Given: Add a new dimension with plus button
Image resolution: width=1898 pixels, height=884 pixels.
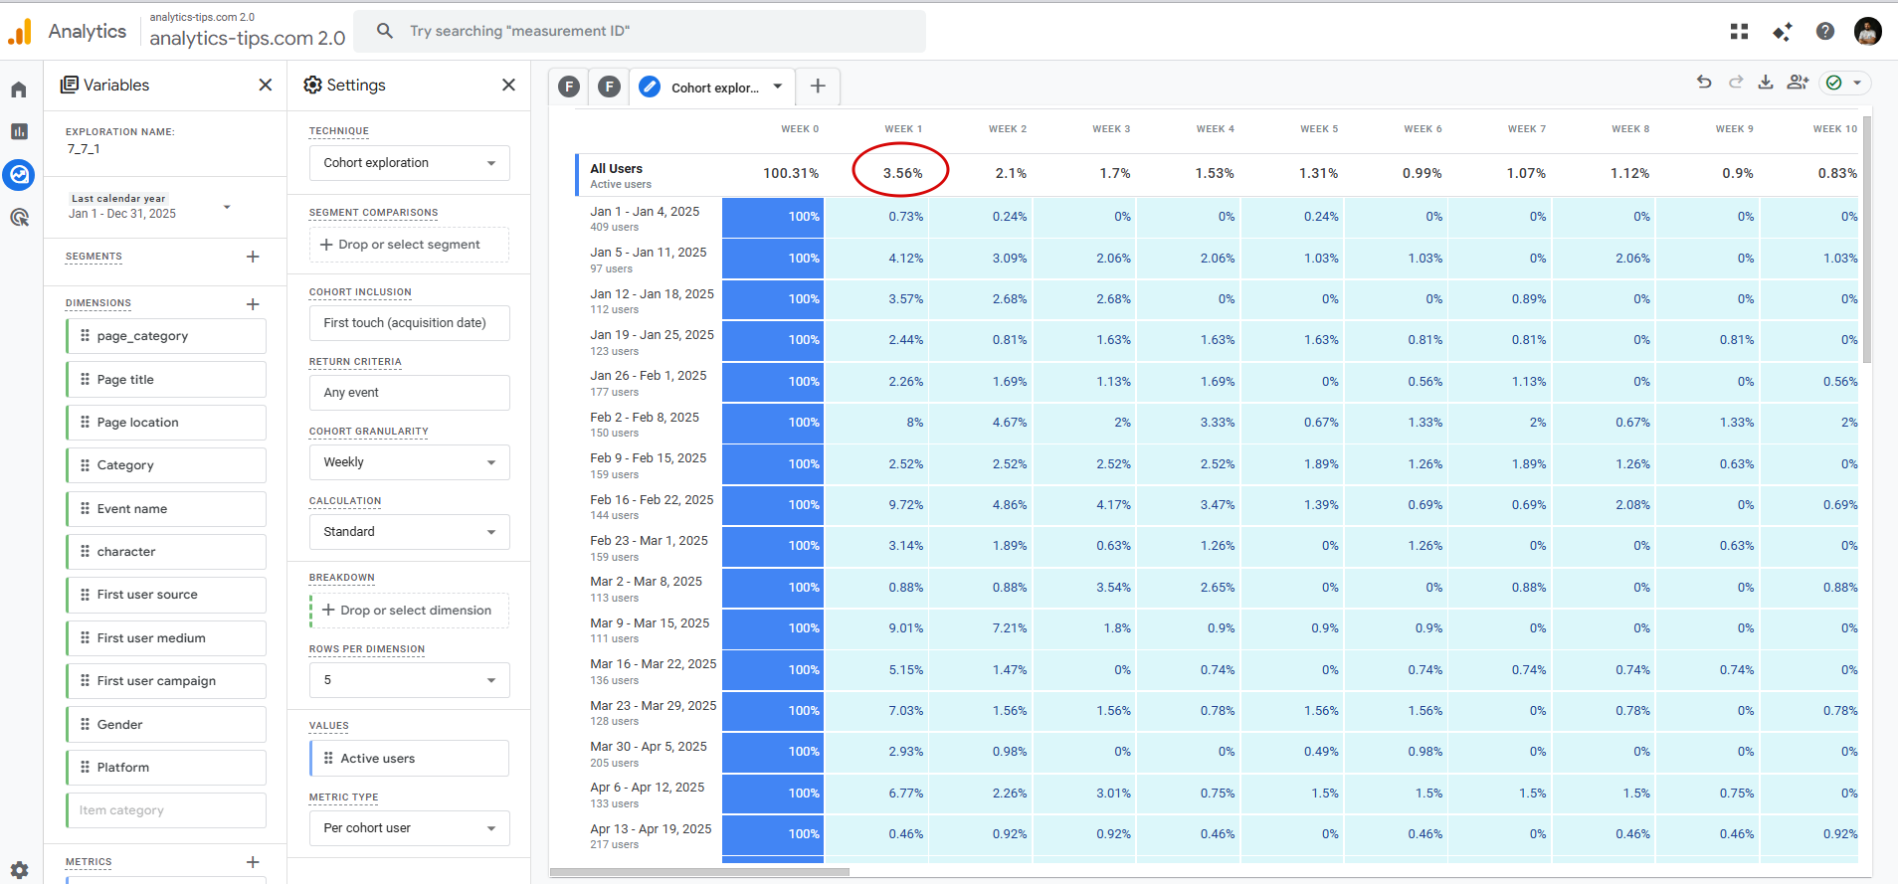Looking at the screenshot, I should point(253,304).
